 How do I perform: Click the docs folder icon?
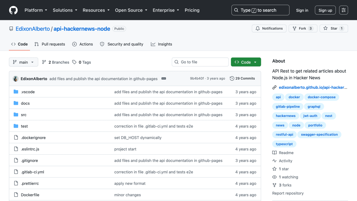tap(16, 103)
